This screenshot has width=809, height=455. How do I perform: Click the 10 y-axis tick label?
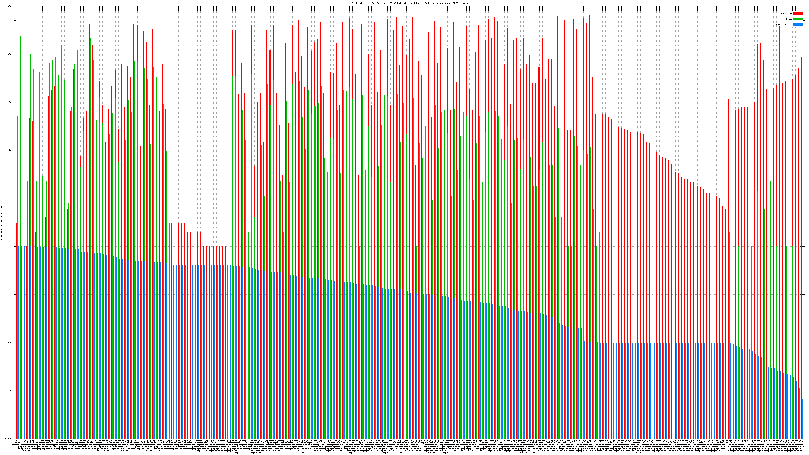[12, 198]
